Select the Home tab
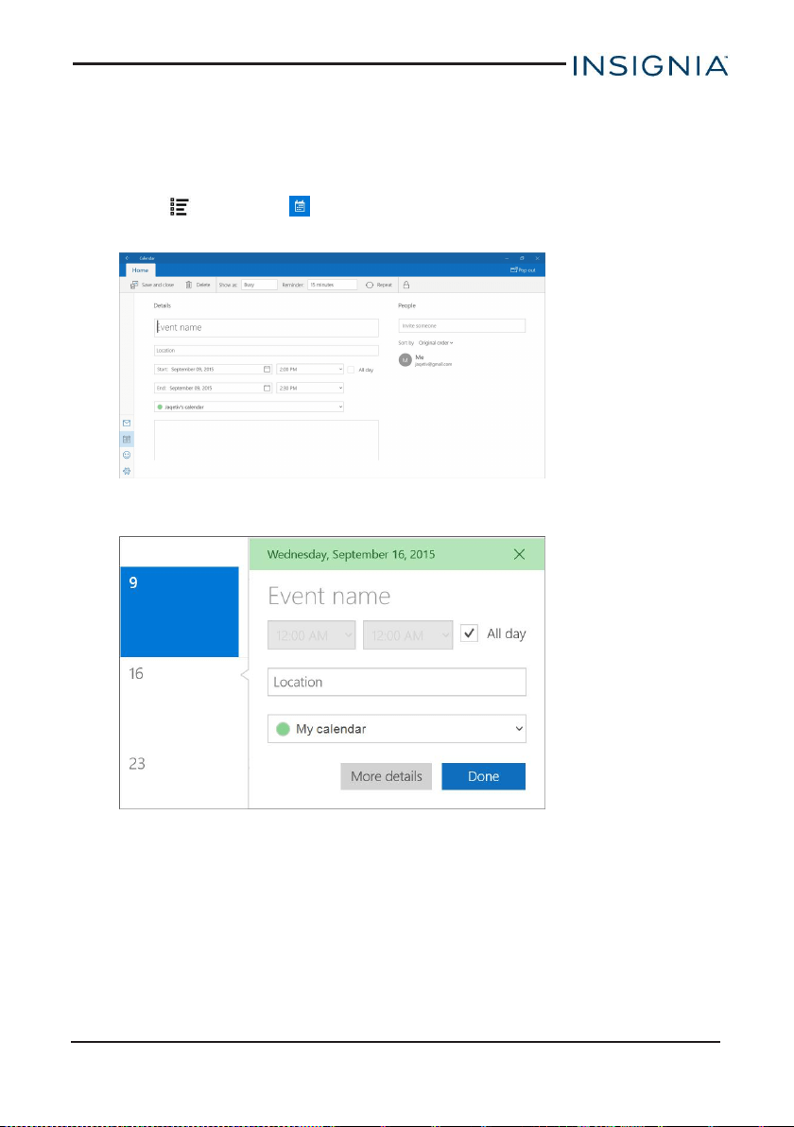This screenshot has width=794, height=1127. (x=140, y=270)
